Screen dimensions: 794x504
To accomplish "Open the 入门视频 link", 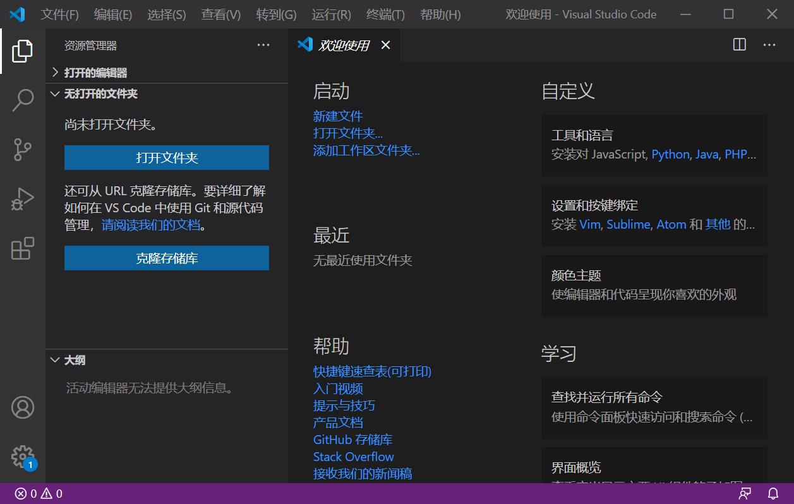I will 338,388.
